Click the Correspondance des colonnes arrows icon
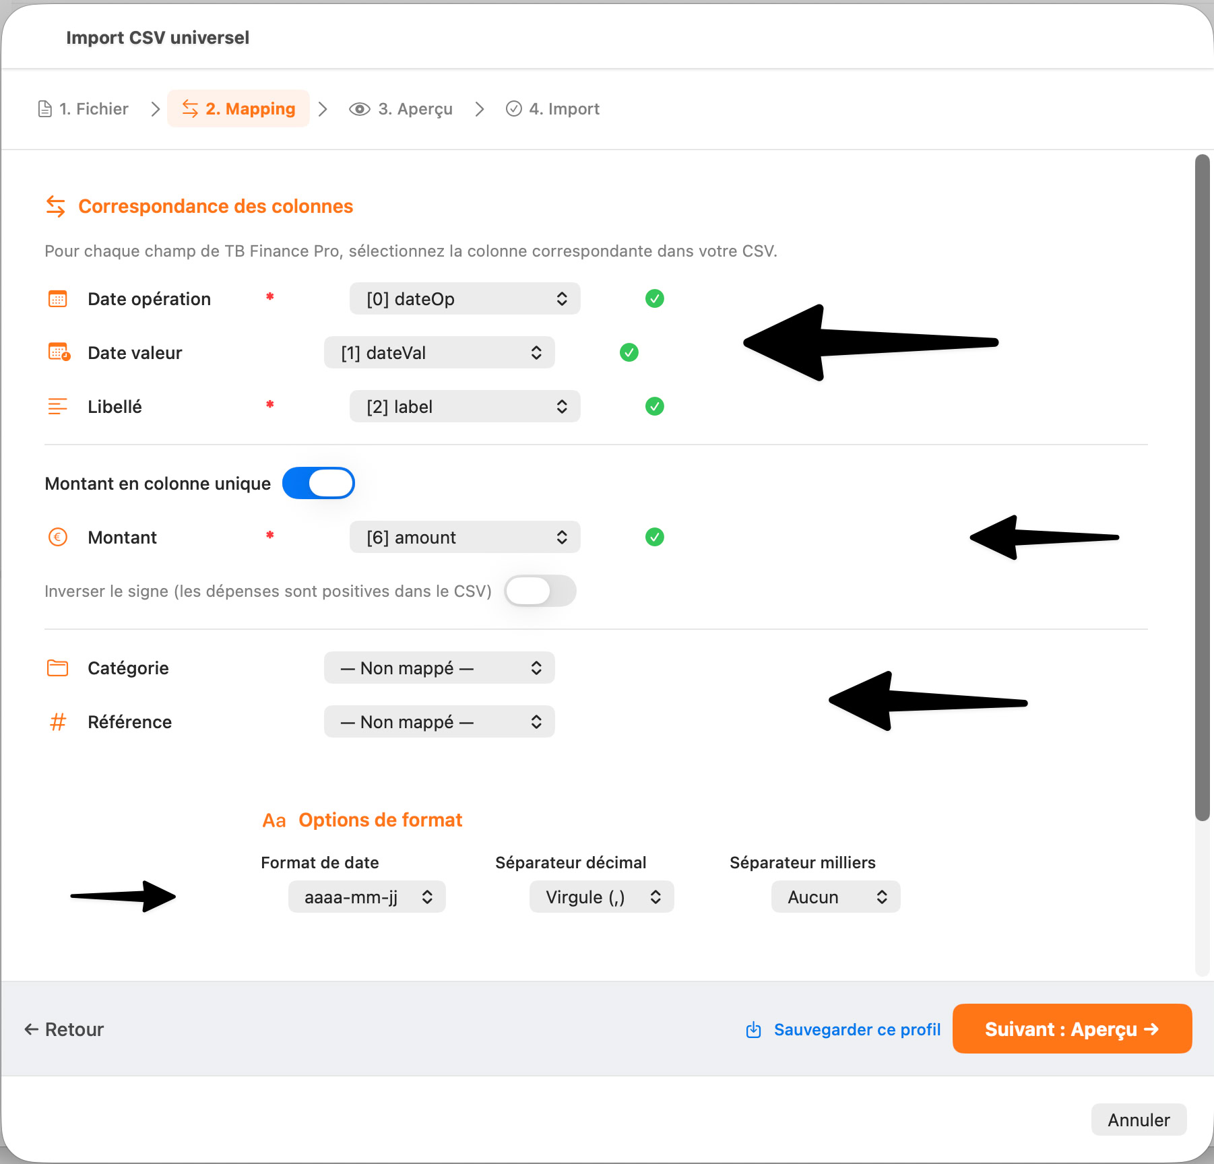The image size is (1214, 1164). pos(56,206)
